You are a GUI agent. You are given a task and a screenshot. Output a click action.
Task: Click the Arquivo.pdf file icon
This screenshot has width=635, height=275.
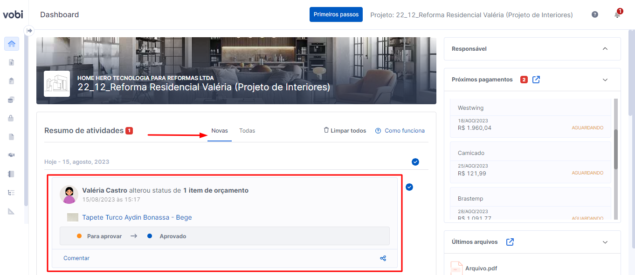(x=456, y=268)
